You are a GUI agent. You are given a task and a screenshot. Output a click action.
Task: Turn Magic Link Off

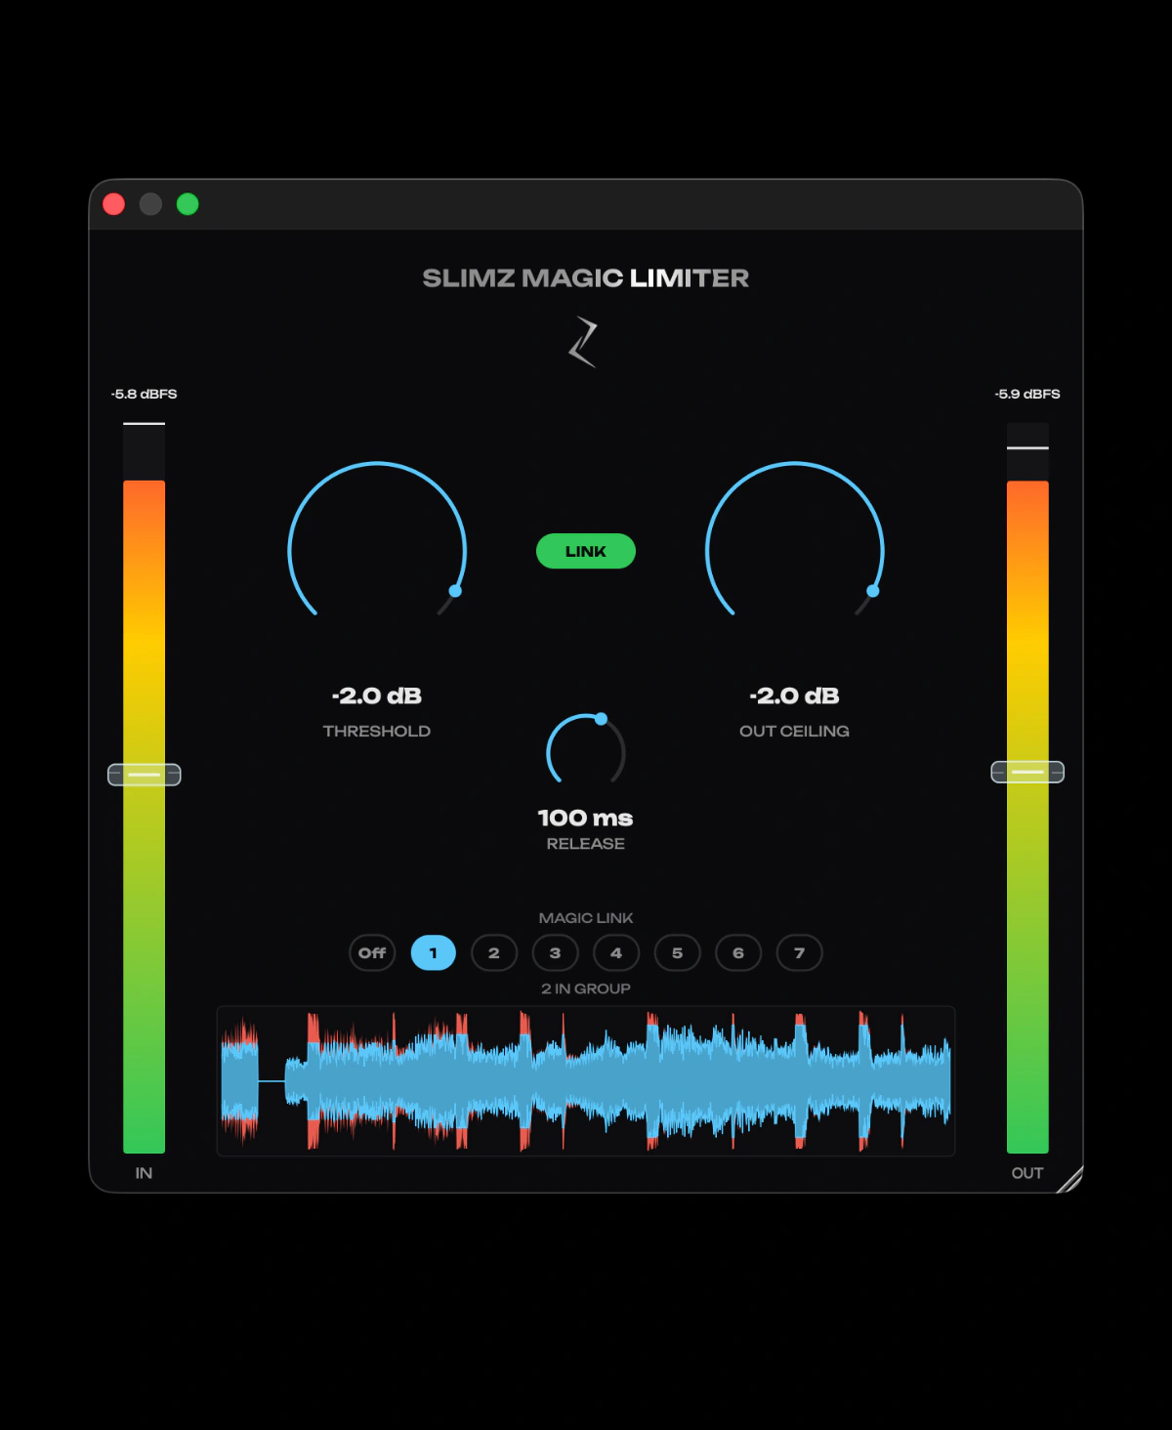(x=372, y=952)
